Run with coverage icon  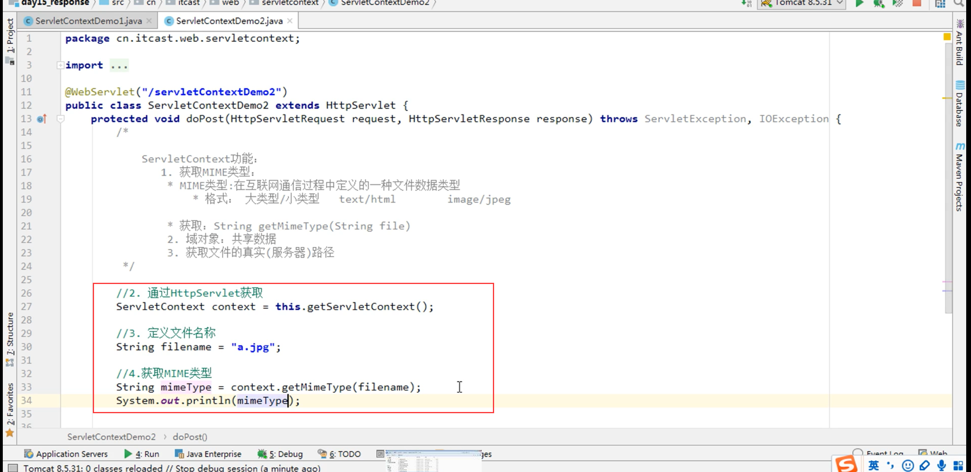tap(897, 4)
